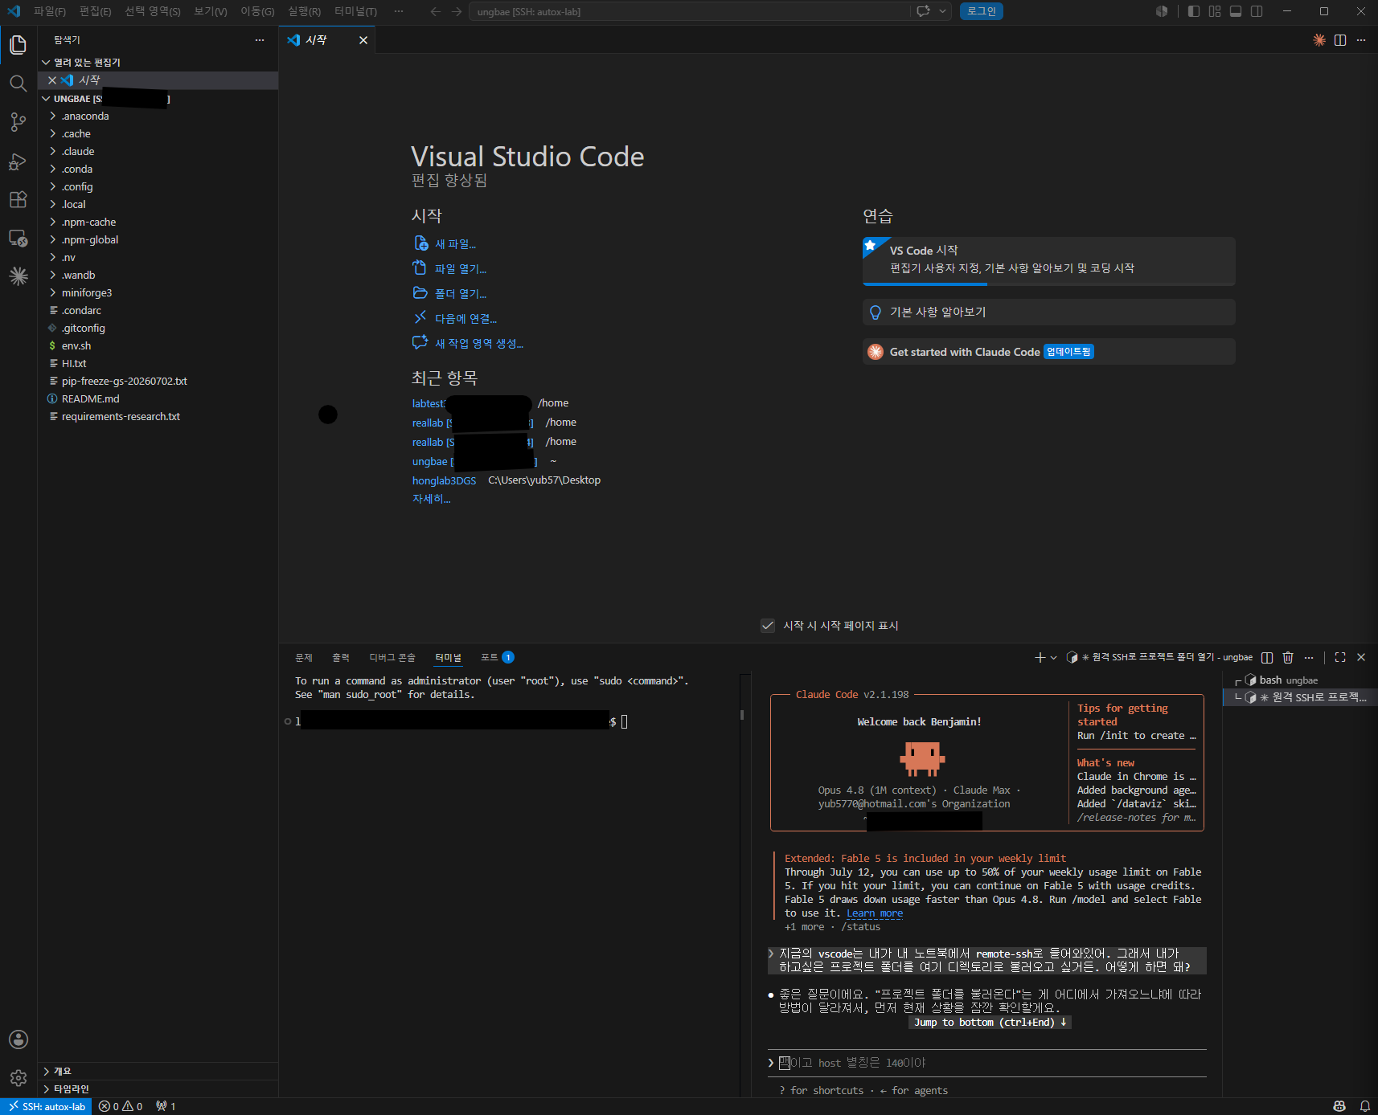Click the blue 로그인 button
This screenshot has width=1378, height=1115.
[x=981, y=11]
